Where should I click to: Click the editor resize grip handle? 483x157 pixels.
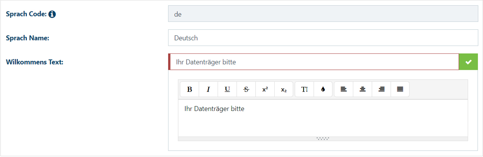pyautogui.click(x=323, y=139)
